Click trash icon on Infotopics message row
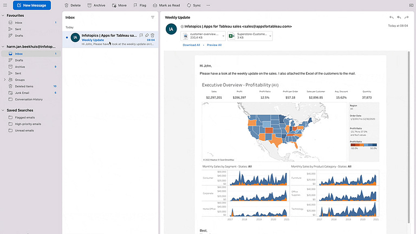Screen dimensions: 416x234 (x=153, y=35)
